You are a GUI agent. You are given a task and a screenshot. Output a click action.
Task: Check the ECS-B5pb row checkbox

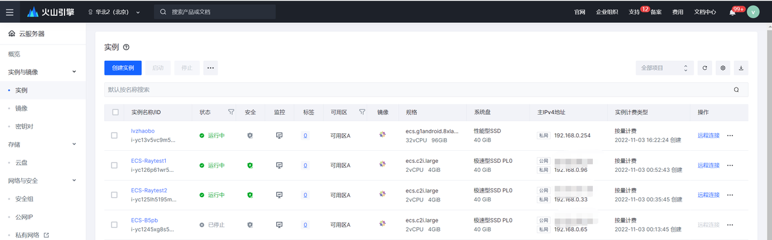[x=115, y=225]
